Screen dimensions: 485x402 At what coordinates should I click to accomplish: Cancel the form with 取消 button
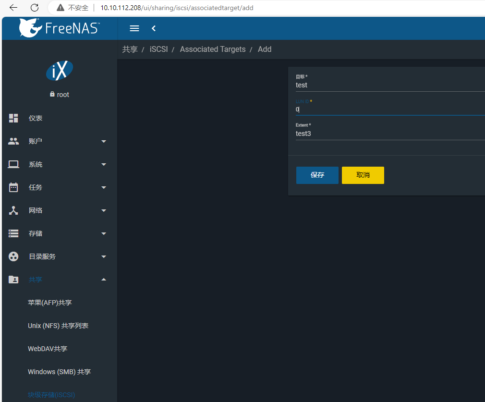363,175
